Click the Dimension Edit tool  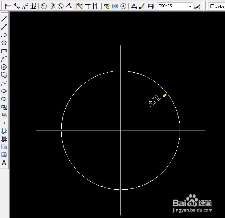click(x=134, y=6)
